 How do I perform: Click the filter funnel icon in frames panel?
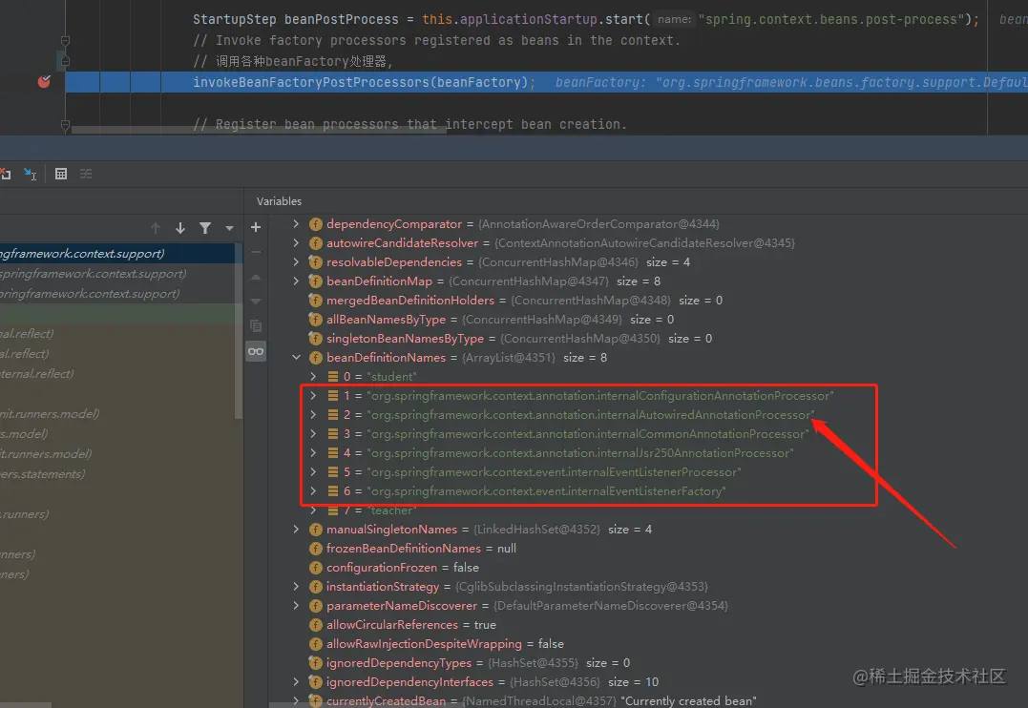(205, 228)
